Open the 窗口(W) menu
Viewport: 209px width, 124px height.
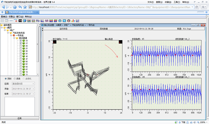[x=20, y=17]
